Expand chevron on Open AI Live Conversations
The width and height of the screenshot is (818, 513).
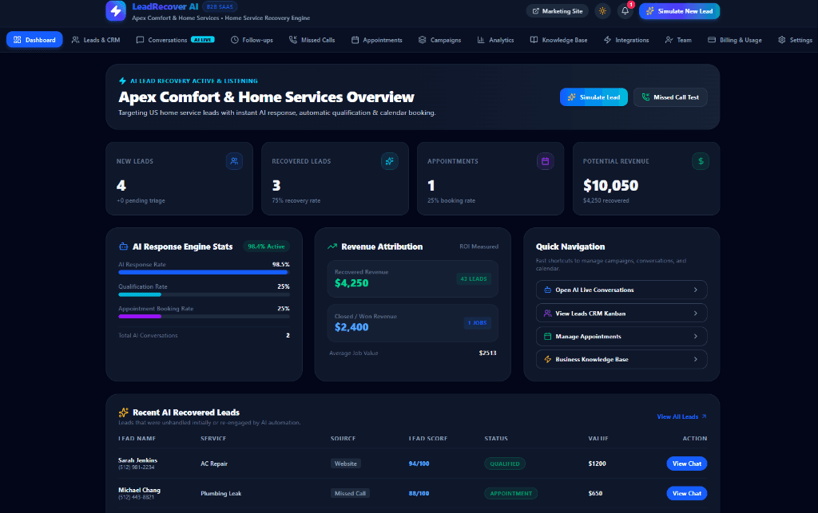pyautogui.click(x=696, y=290)
